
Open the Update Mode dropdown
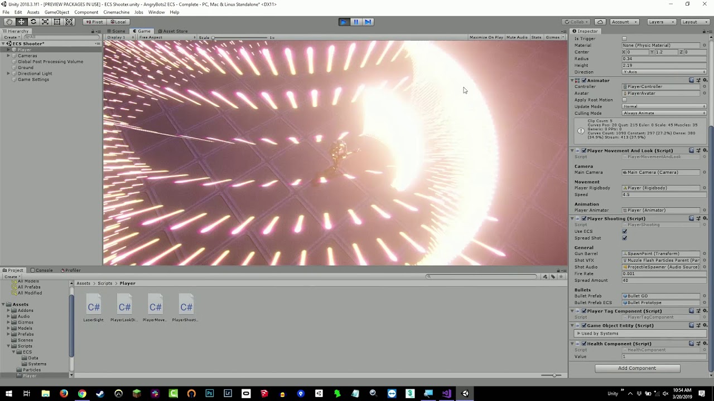coord(664,106)
